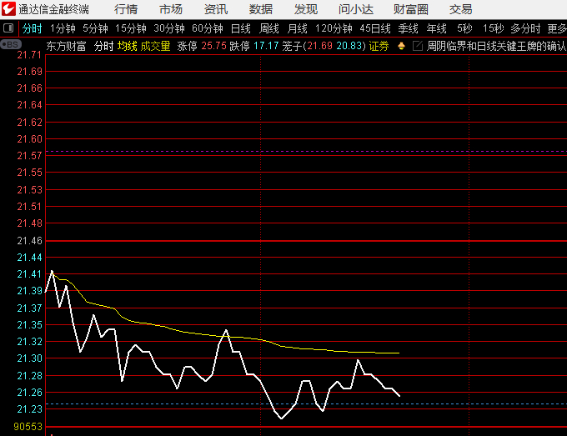The width and height of the screenshot is (567, 436).
Task: Open the 发现 menu
Action: pyautogui.click(x=305, y=9)
